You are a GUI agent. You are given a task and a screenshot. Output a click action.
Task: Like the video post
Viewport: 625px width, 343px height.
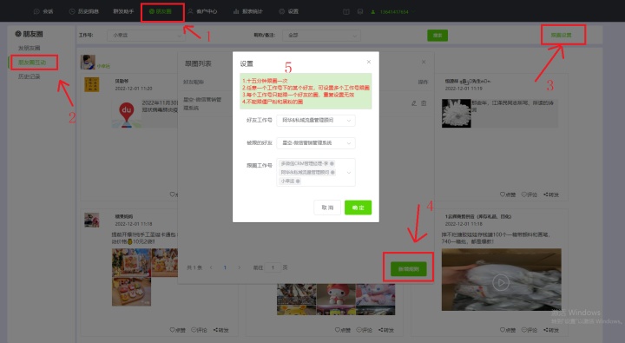tap(508, 330)
